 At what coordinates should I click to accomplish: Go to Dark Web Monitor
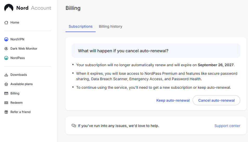[24, 49]
